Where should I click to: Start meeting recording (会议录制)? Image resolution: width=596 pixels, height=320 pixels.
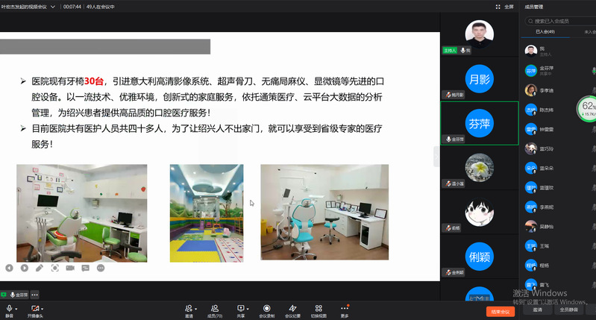click(x=267, y=308)
